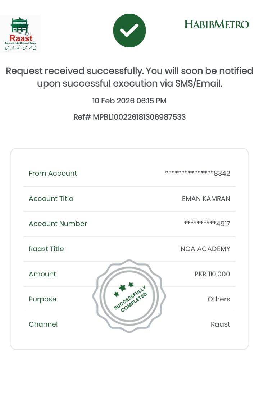Click the Amount label
The height and width of the screenshot is (396, 259).
tap(42, 274)
